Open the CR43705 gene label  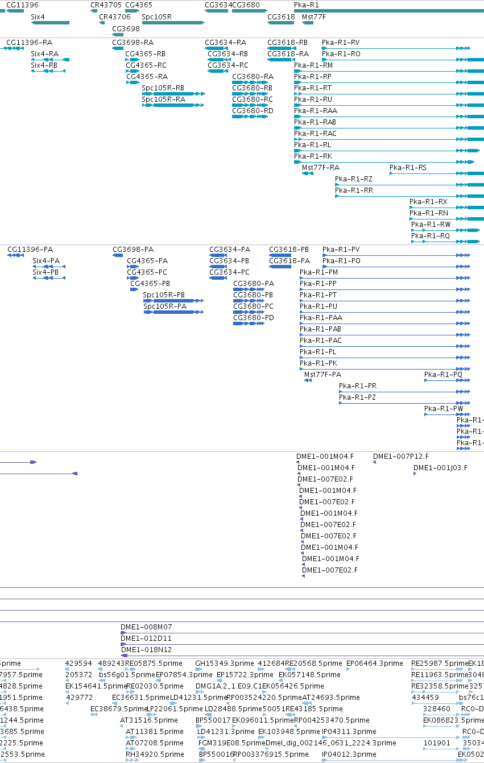[x=106, y=5]
